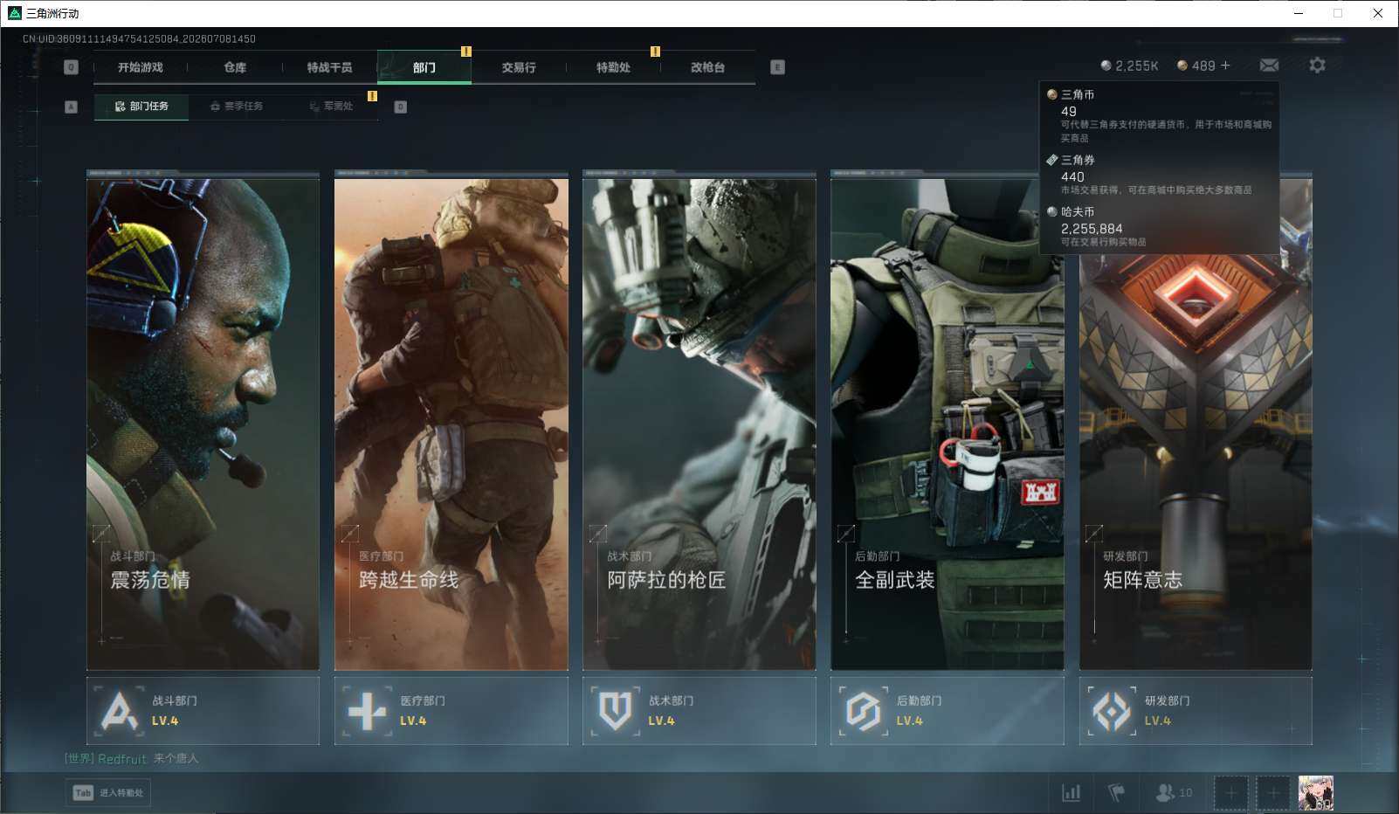Switch to the 交易行 tab
Viewport: 1399px width, 814px height.
pyautogui.click(x=519, y=67)
